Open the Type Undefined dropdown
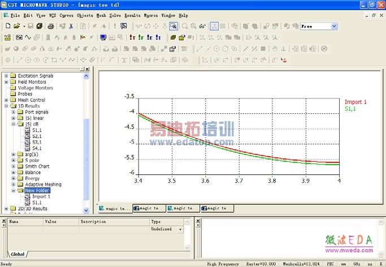The height and width of the screenshot is (267, 386). pyautogui.click(x=180, y=229)
